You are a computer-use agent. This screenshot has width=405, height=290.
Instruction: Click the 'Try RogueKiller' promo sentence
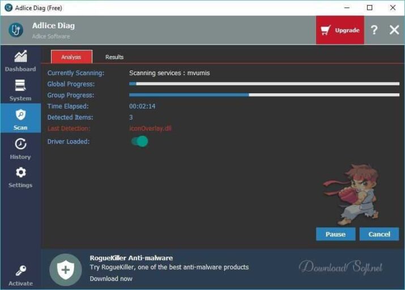point(169,267)
